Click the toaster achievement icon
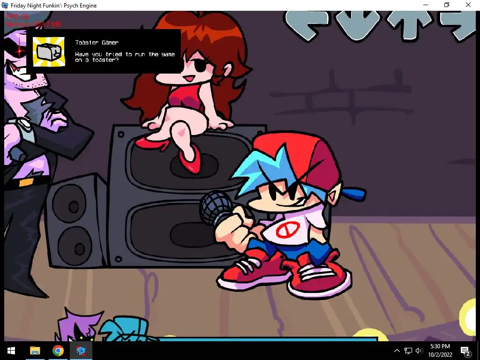The image size is (480, 360). tap(49, 52)
